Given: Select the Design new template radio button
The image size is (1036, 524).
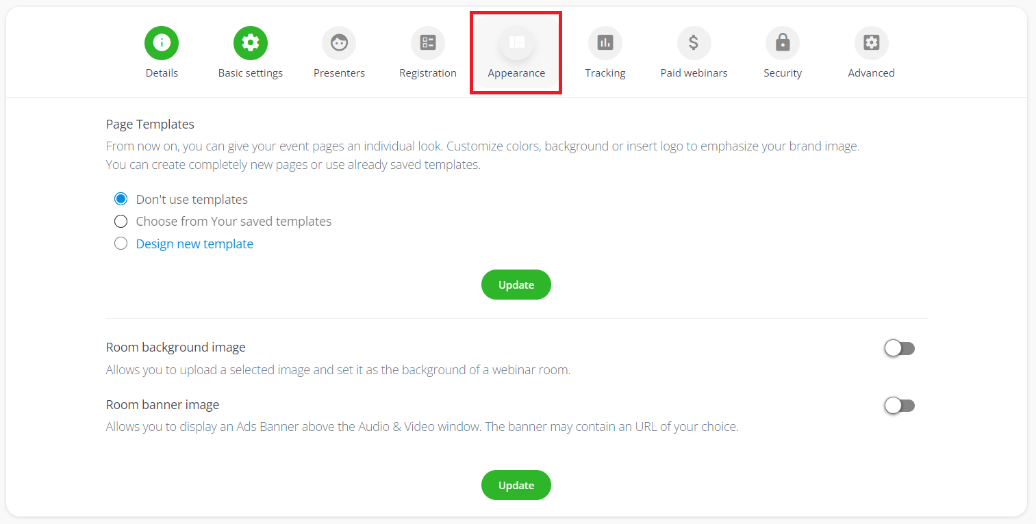Looking at the screenshot, I should (x=121, y=244).
